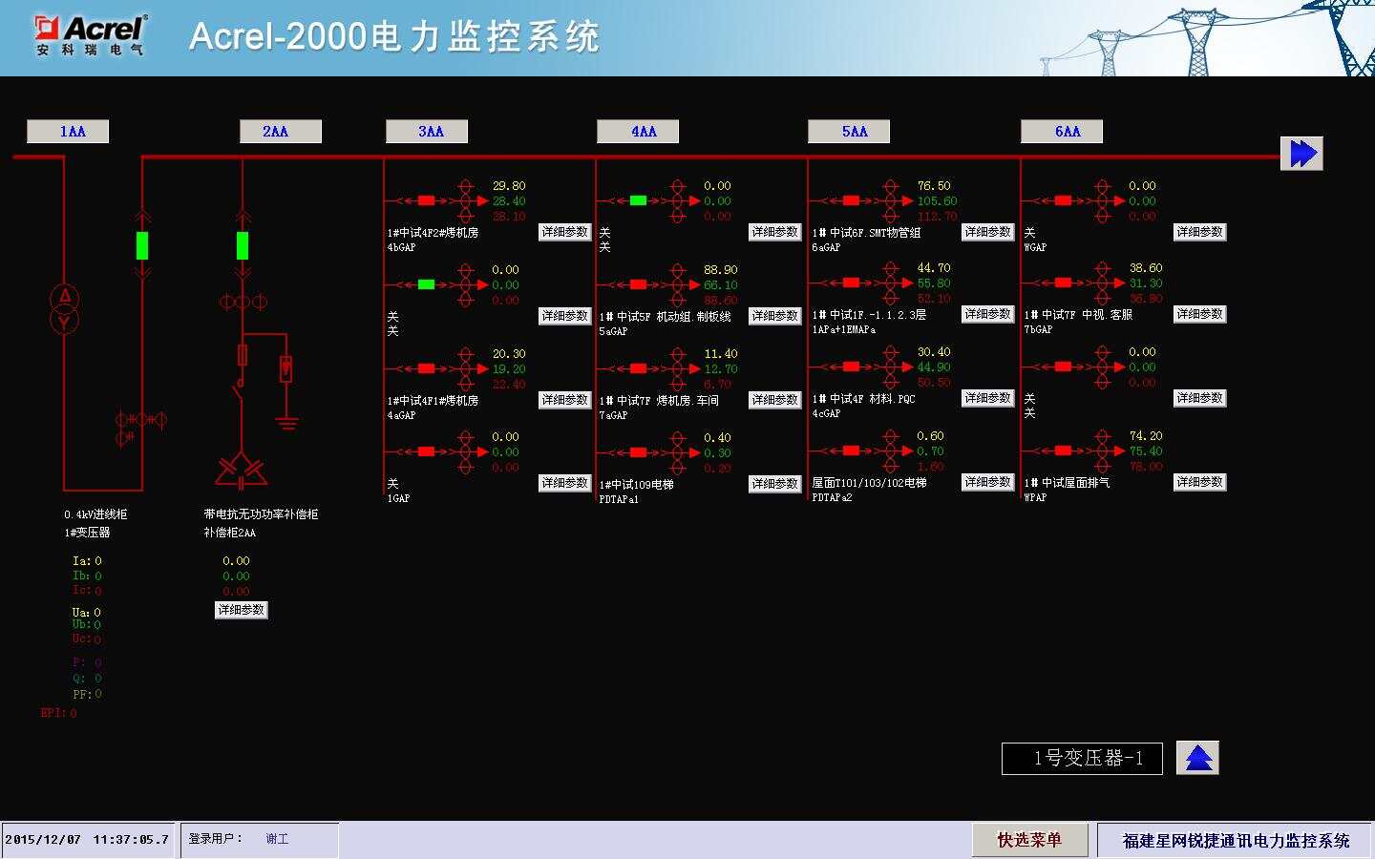This screenshot has width=1375, height=859.
Task: Click the PF: 0 reading under 1#变压器
Action: coord(87,694)
